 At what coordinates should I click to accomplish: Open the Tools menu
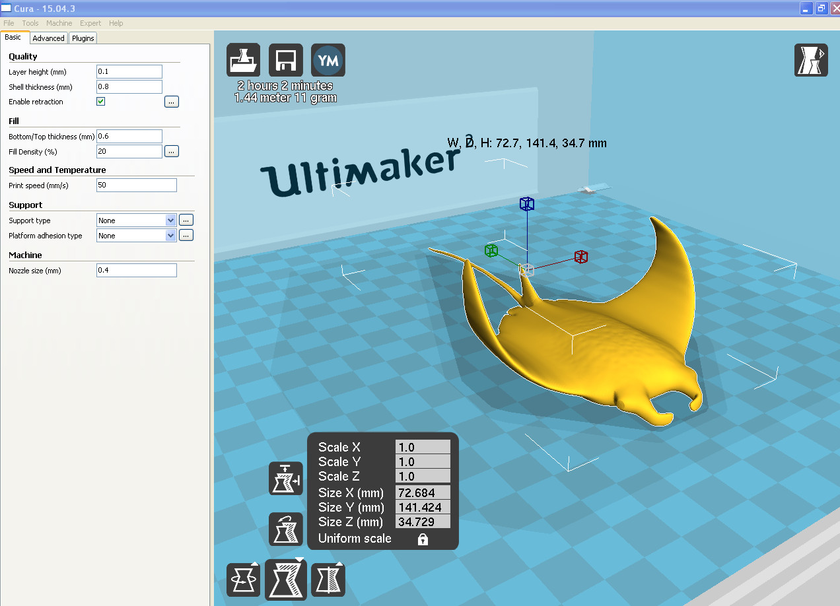30,23
